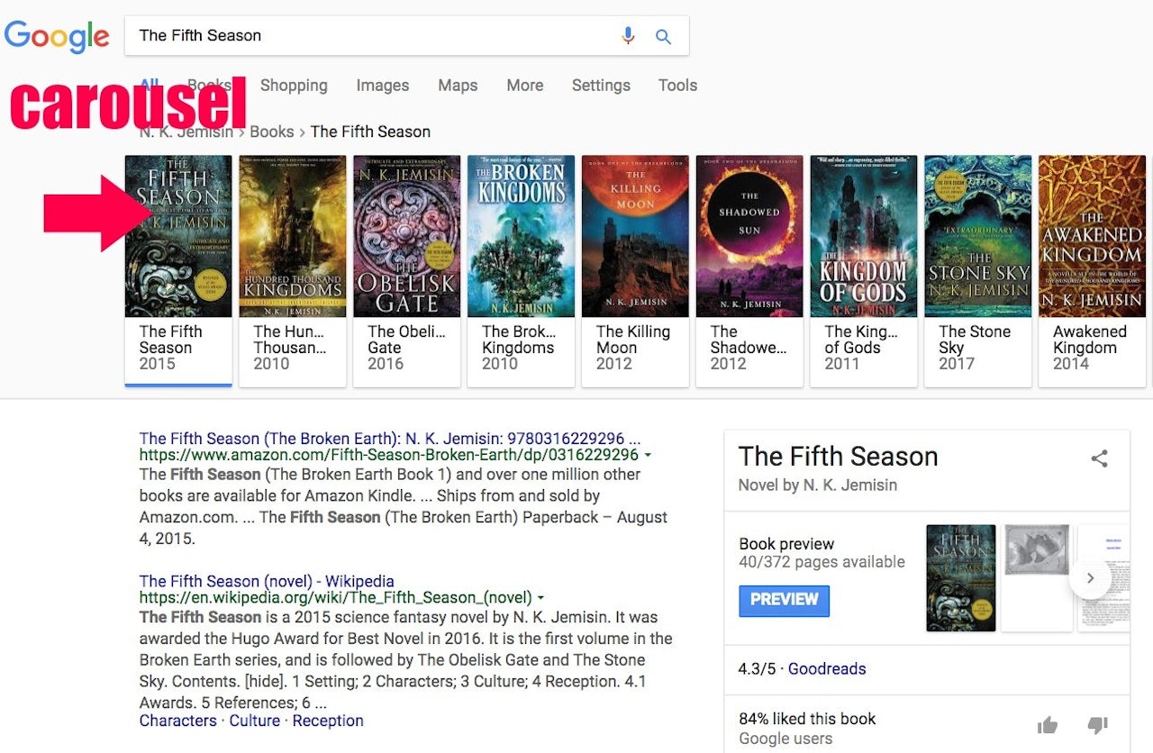Open the Goodreads rating link
Viewport: 1153px width, 753px height.
(x=826, y=668)
